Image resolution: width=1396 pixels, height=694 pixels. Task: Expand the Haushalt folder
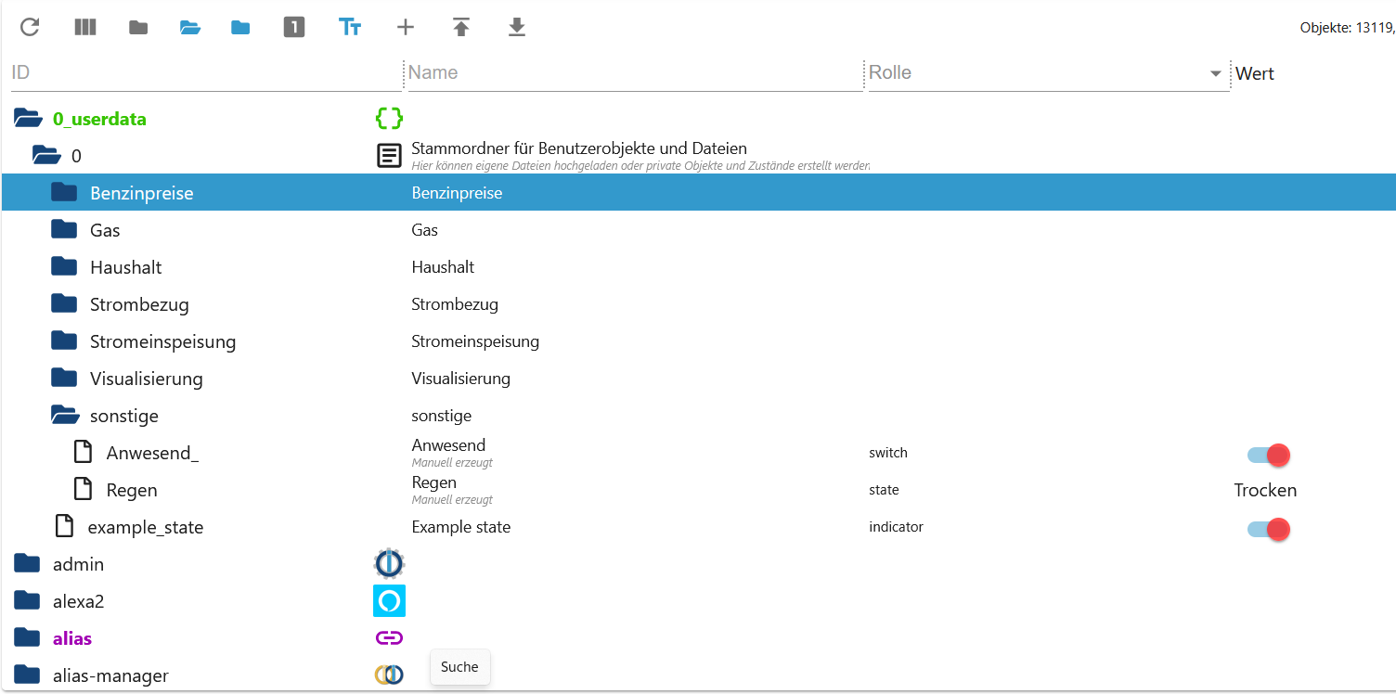pyautogui.click(x=64, y=266)
